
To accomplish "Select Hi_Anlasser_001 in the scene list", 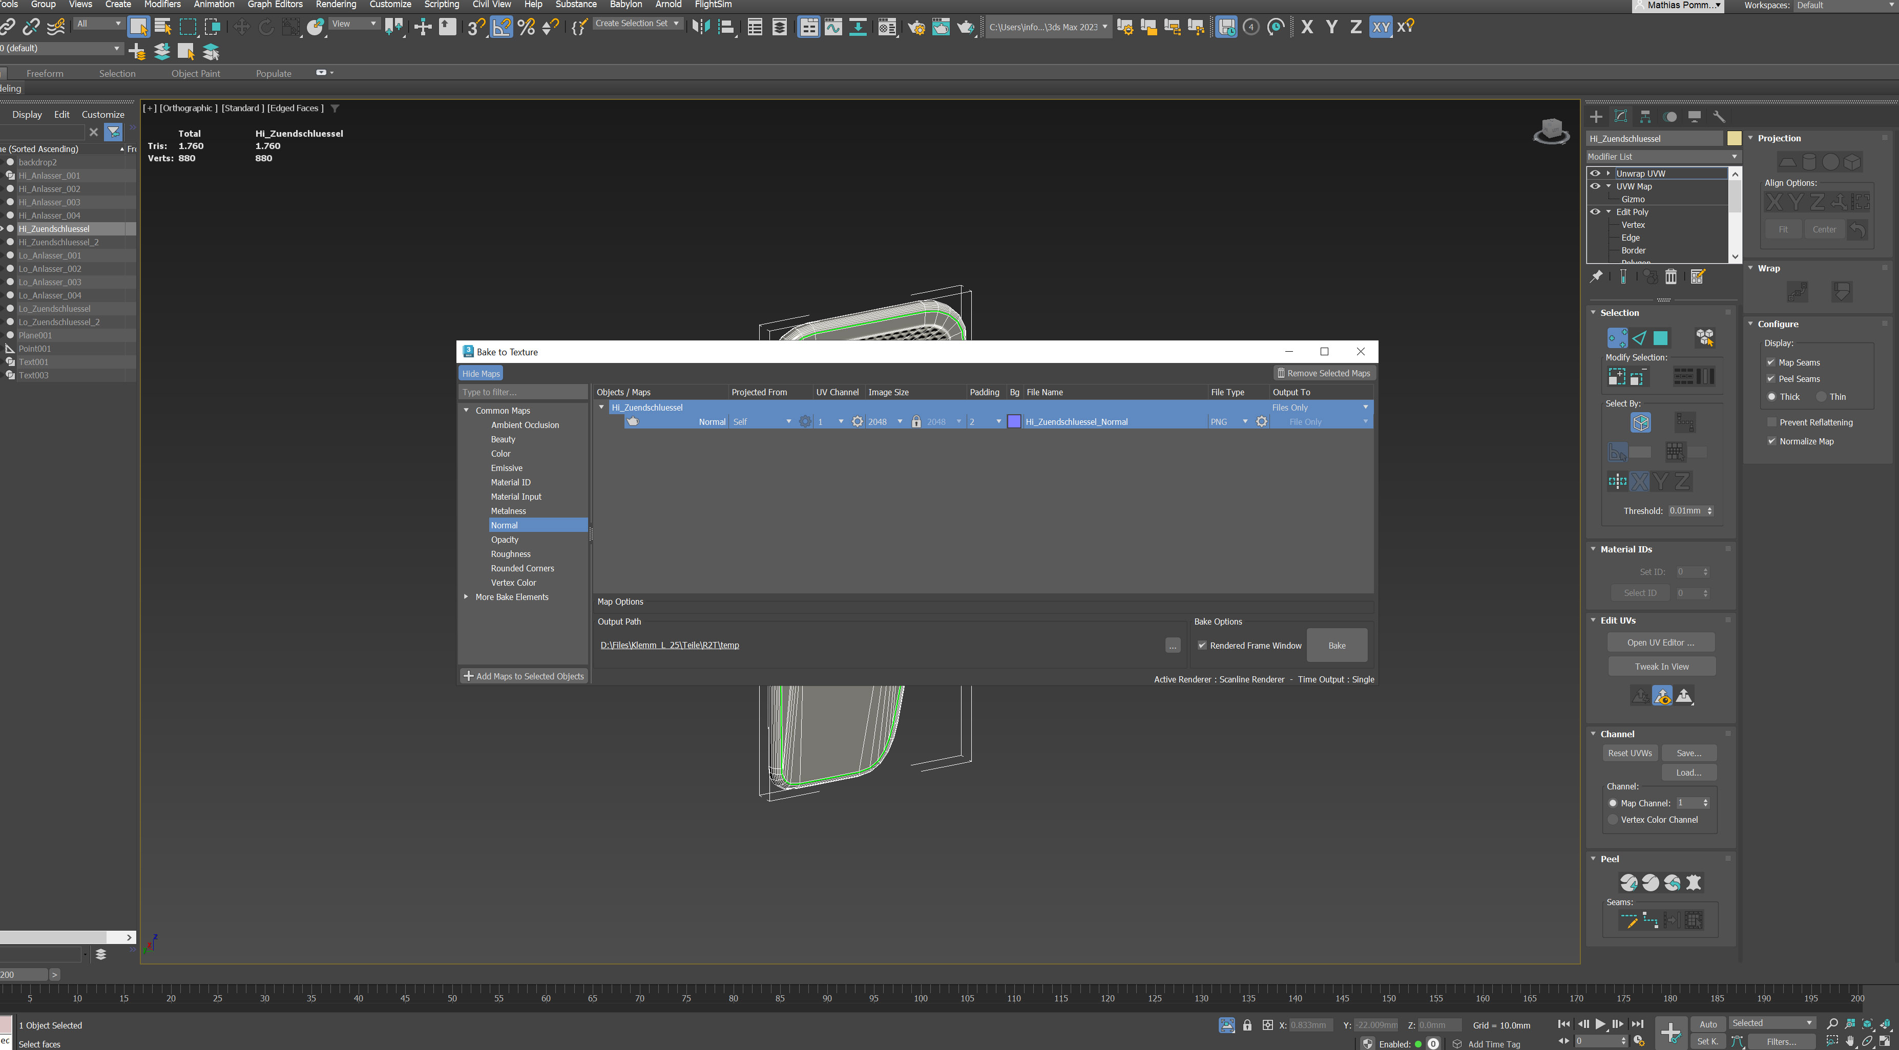I will point(49,176).
